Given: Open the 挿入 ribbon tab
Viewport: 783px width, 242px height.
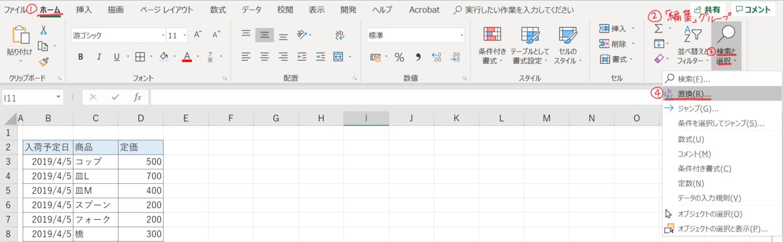Looking at the screenshot, I should point(84,10).
